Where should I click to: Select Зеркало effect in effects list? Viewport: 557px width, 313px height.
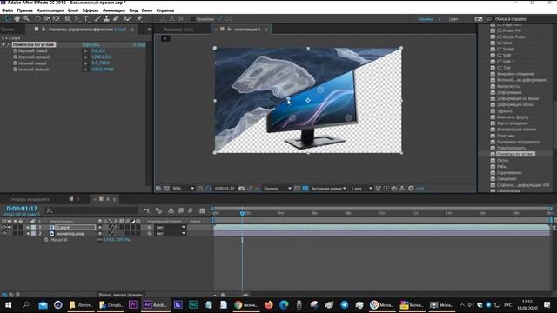click(505, 111)
